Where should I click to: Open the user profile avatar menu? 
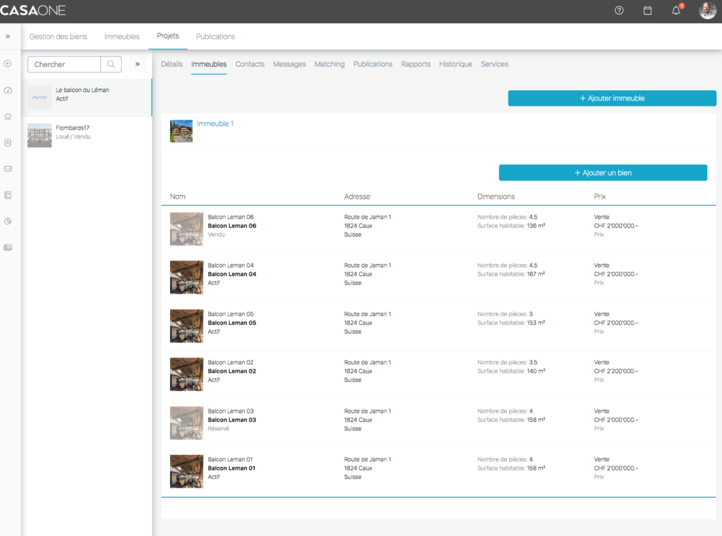click(x=706, y=11)
